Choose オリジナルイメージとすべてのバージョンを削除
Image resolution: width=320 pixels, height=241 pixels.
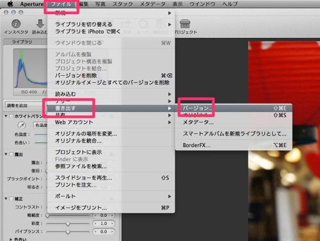111,82
